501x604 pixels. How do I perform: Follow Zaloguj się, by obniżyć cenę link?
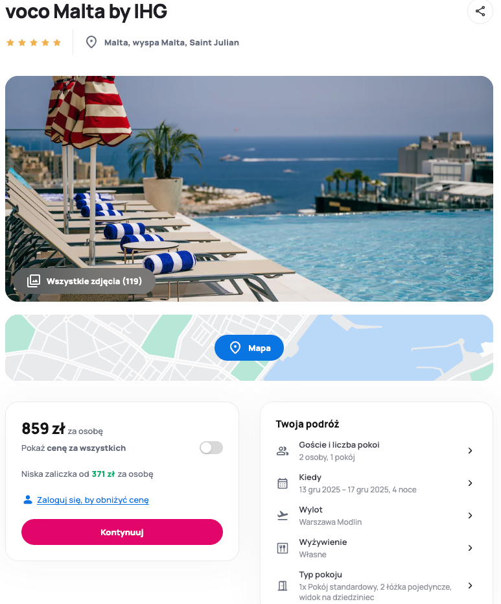tap(93, 500)
